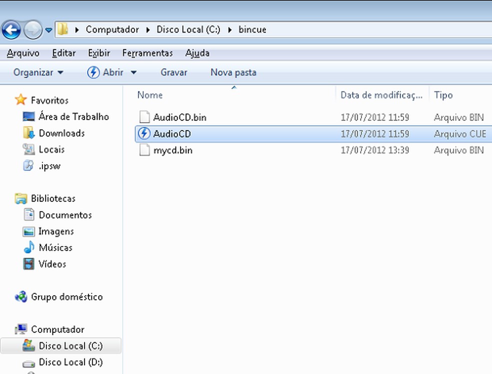Select the mycd.bin file name

point(173,150)
